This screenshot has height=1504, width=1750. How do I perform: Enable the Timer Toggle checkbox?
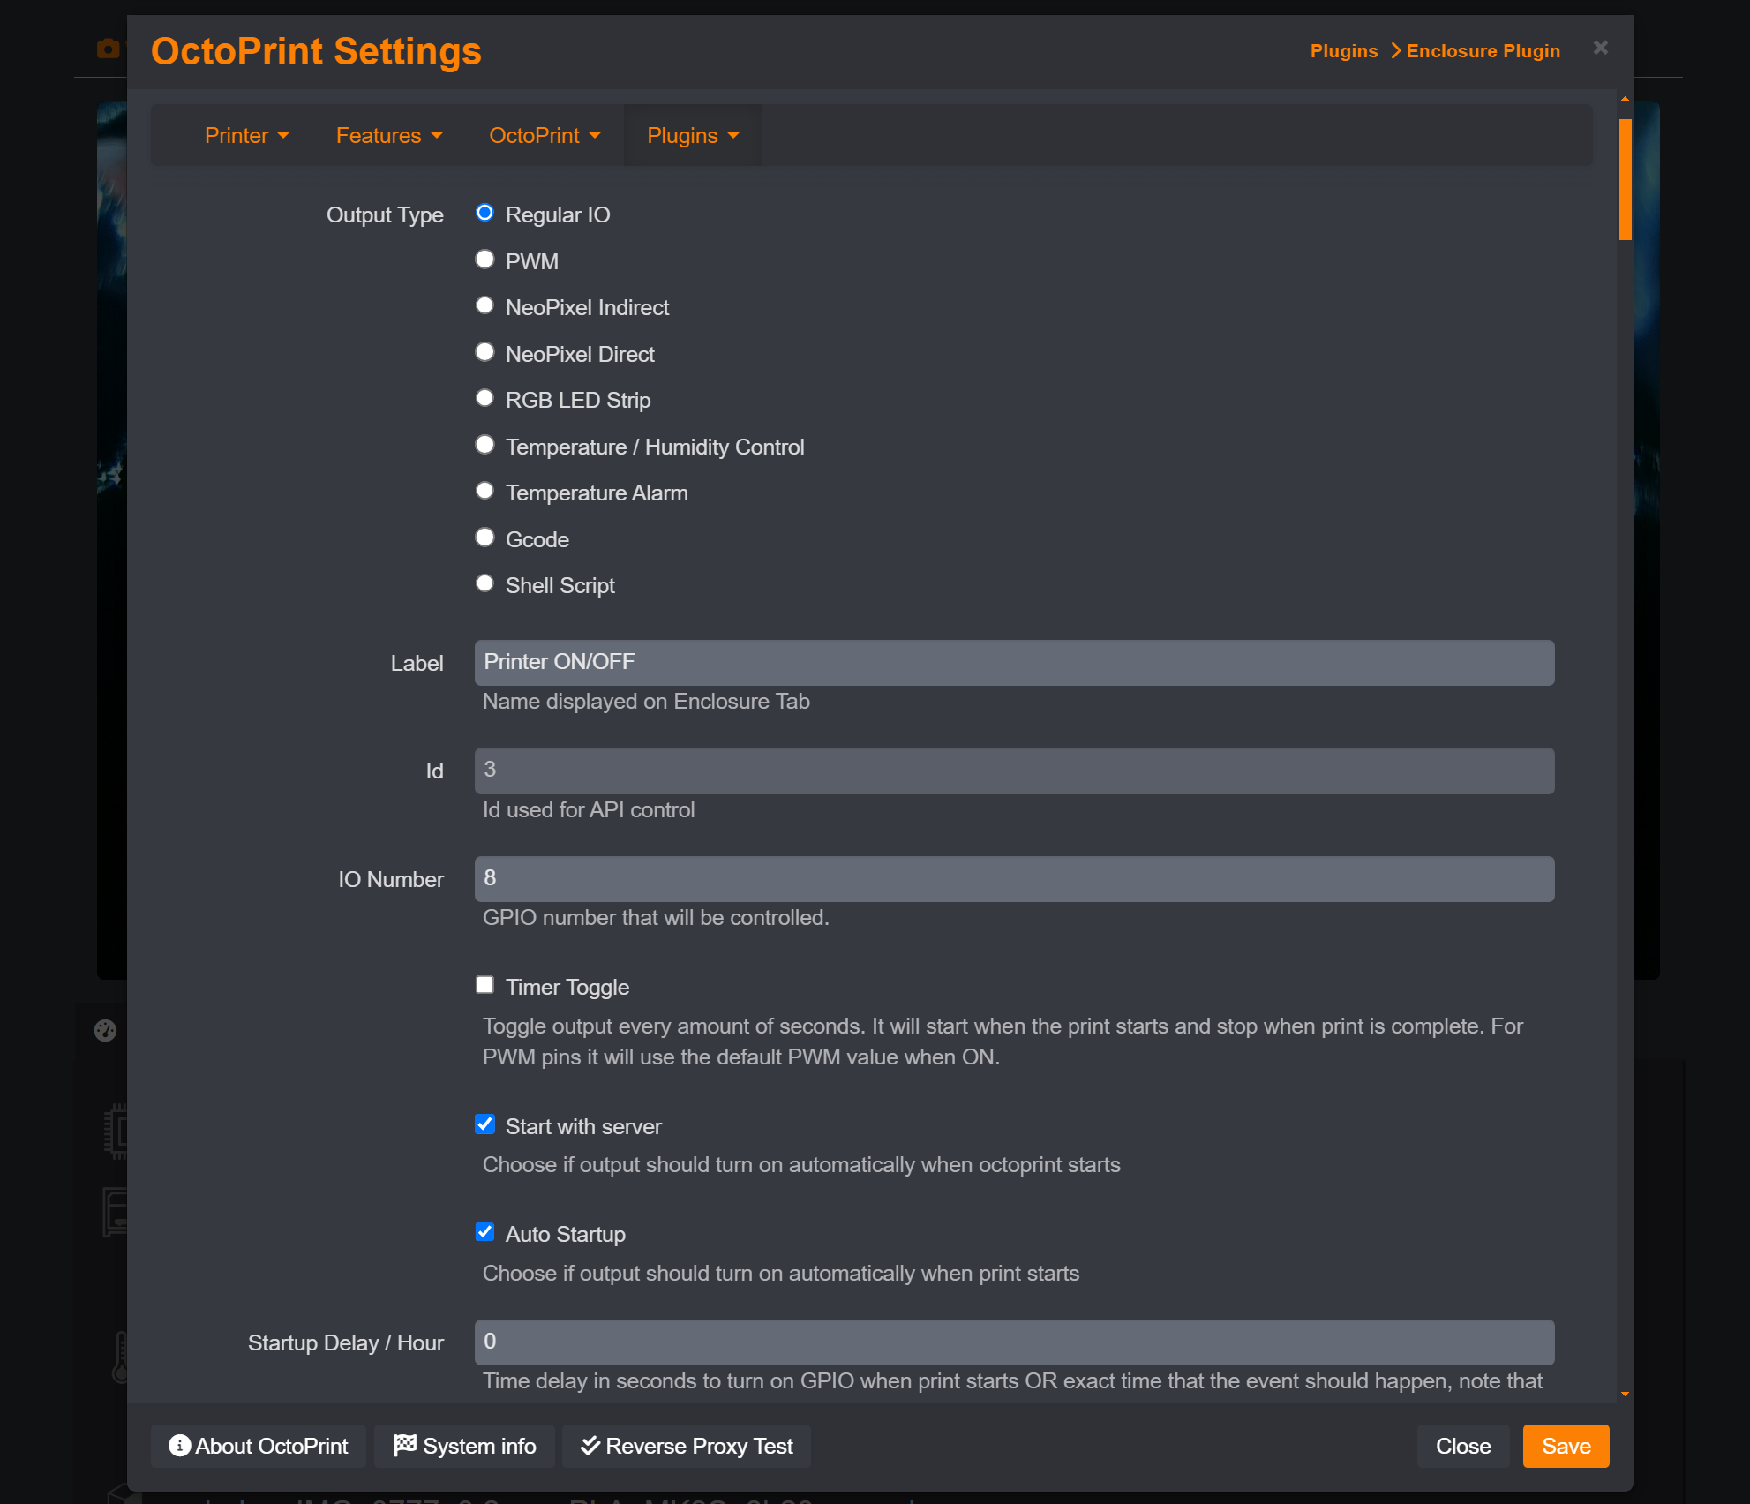click(x=484, y=985)
